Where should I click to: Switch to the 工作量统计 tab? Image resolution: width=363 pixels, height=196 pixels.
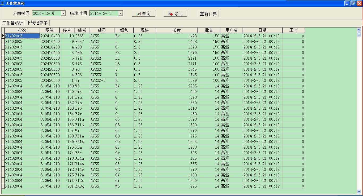12,23
